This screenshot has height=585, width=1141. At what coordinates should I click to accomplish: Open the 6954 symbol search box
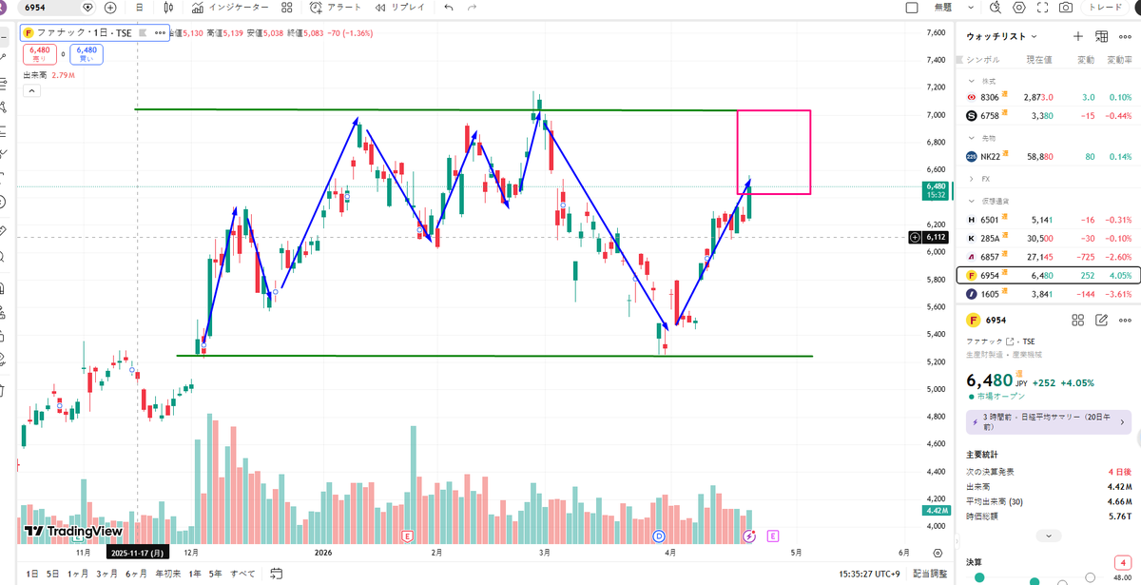57,7
